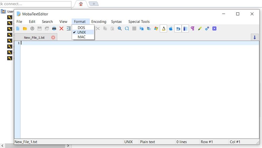The image size is (262, 148).
Task: Click the scissors Cut icon
Action: 98,29
